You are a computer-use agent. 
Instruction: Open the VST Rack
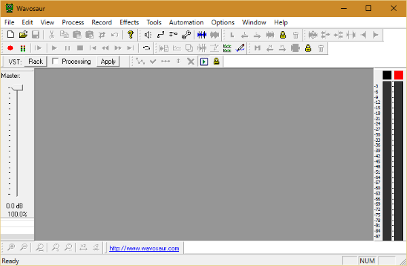[35, 62]
